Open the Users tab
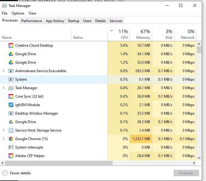 point(87,21)
